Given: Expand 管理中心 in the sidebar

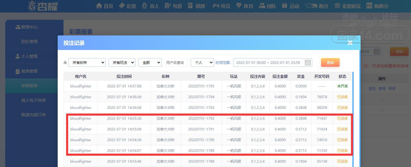Looking at the screenshot, I should pos(34,27).
